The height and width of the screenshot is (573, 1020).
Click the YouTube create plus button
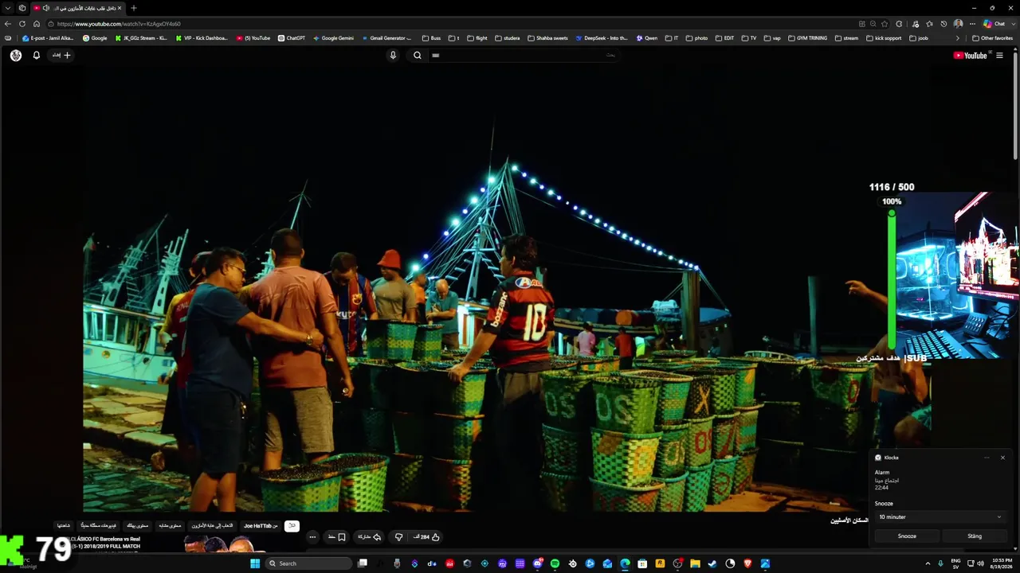[62, 56]
